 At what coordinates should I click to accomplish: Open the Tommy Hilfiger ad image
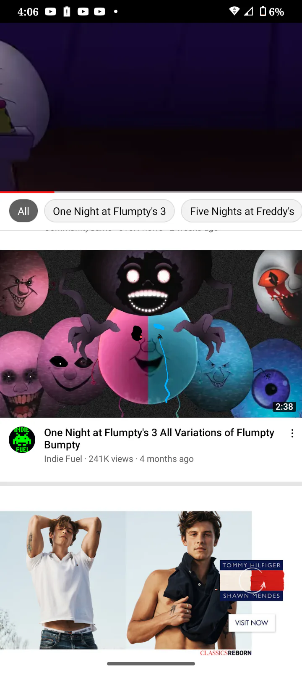(126, 580)
